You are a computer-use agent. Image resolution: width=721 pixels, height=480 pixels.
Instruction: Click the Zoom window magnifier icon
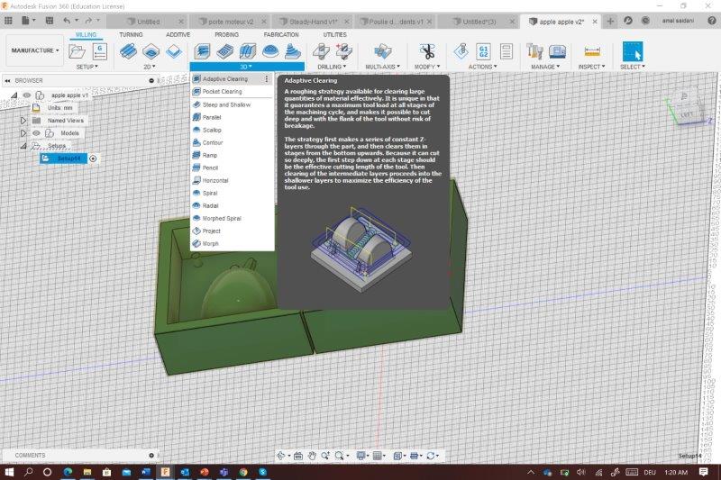[x=340, y=456]
